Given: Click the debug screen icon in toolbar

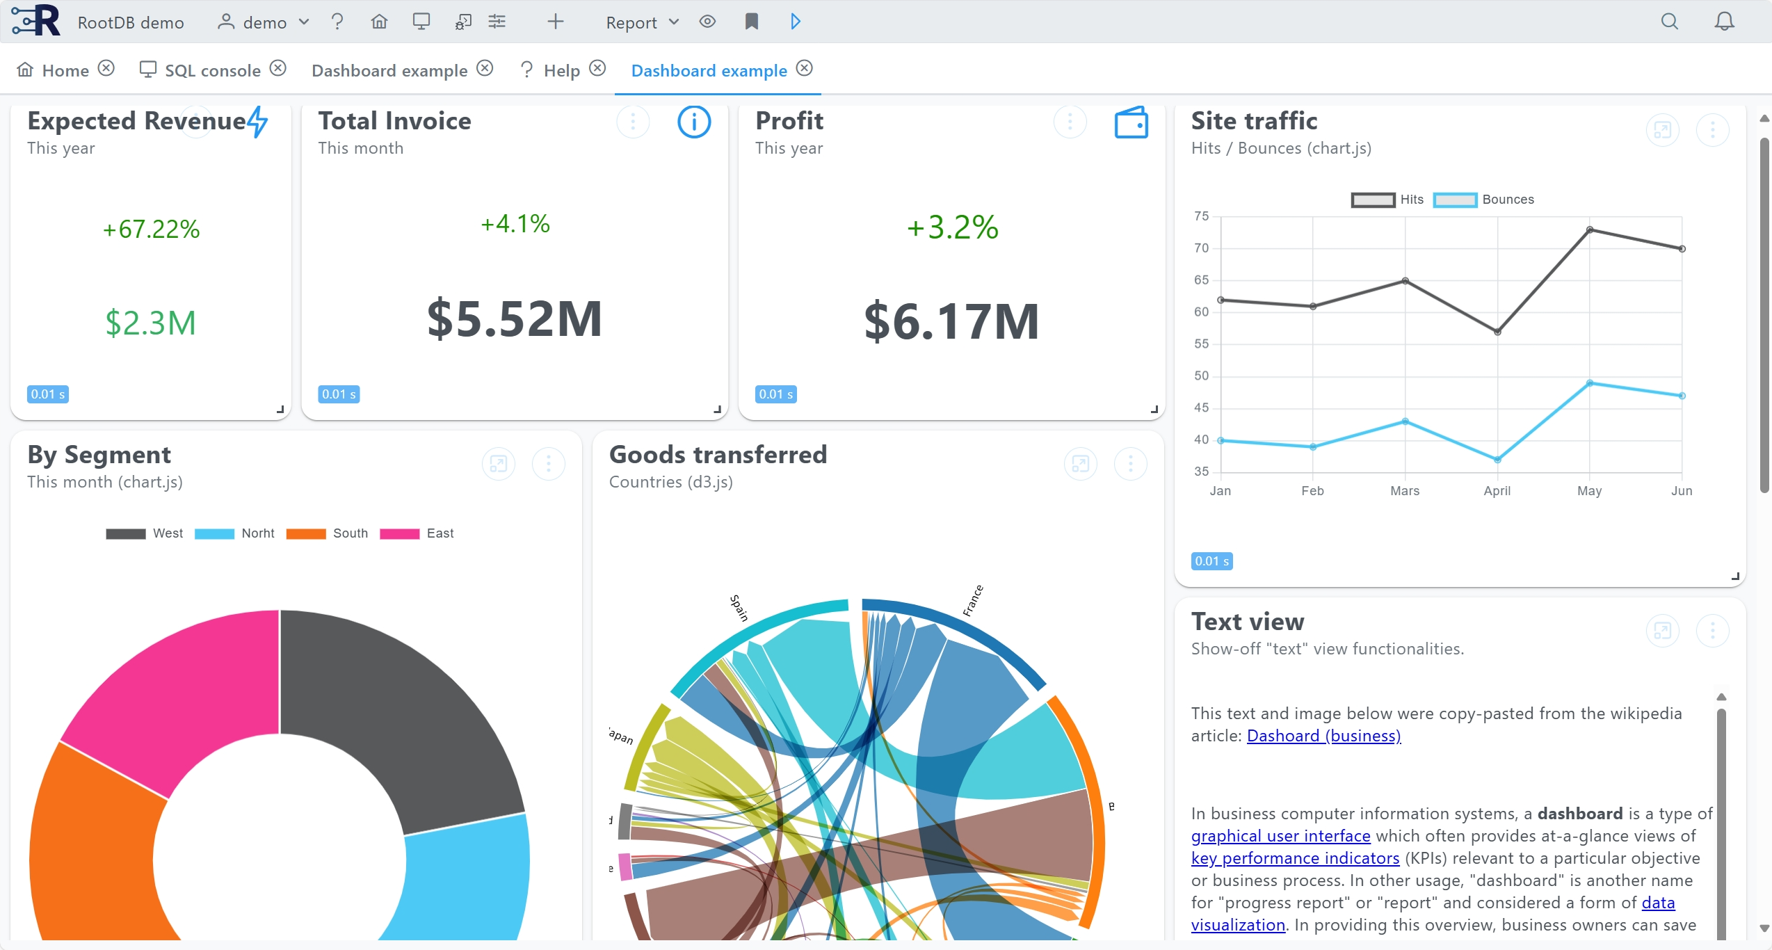Looking at the screenshot, I should point(463,22).
